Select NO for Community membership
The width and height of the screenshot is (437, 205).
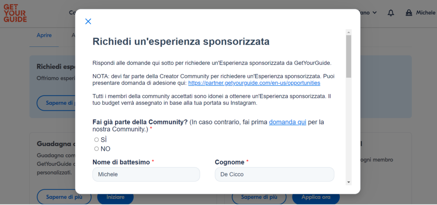(x=96, y=149)
